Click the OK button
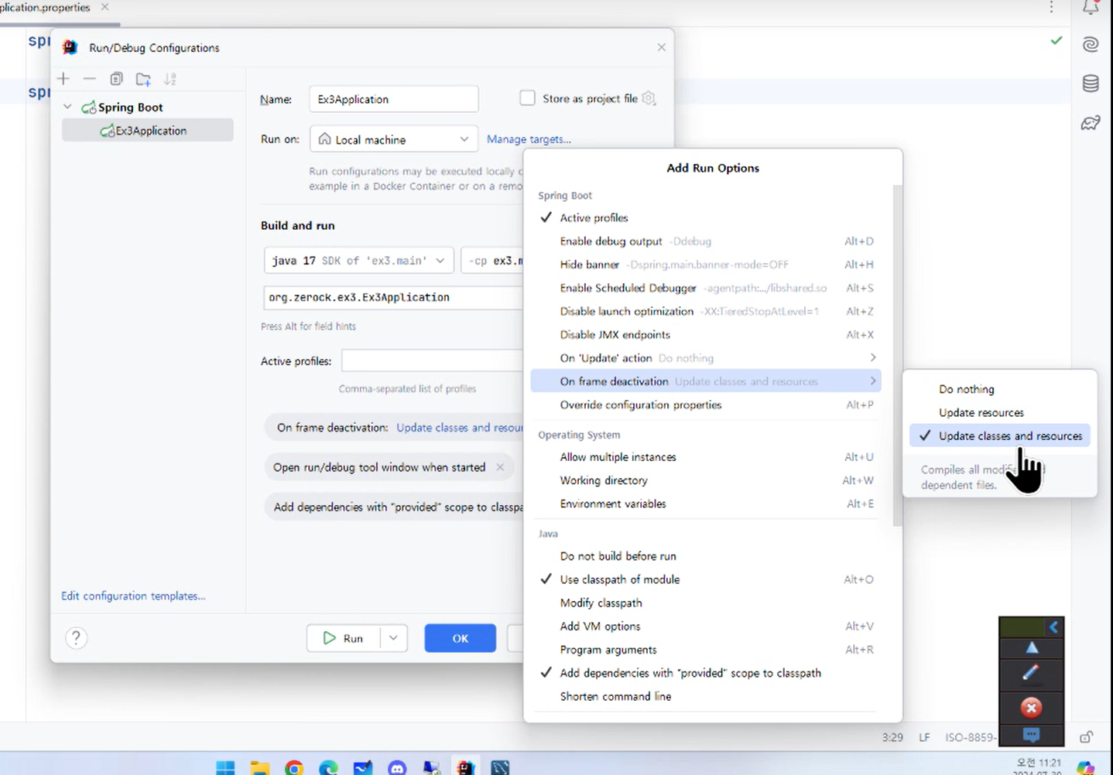1113x775 pixels. tap(461, 638)
